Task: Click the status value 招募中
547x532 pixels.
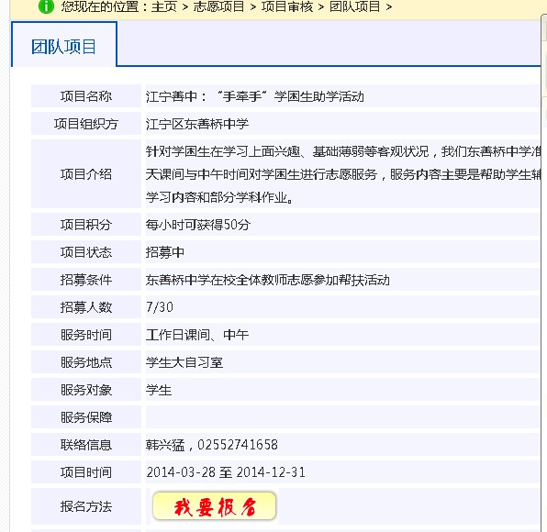Action: pyautogui.click(x=164, y=252)
